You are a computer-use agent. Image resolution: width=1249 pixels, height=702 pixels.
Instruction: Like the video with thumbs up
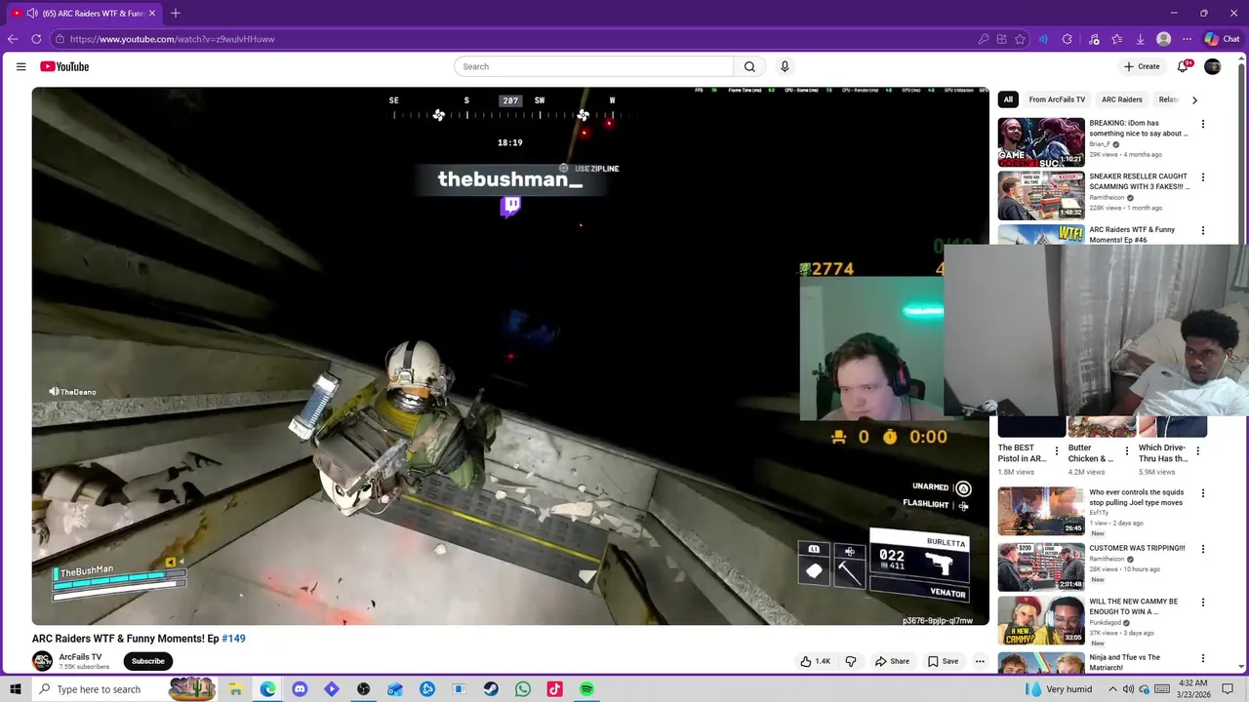point(815,661)
